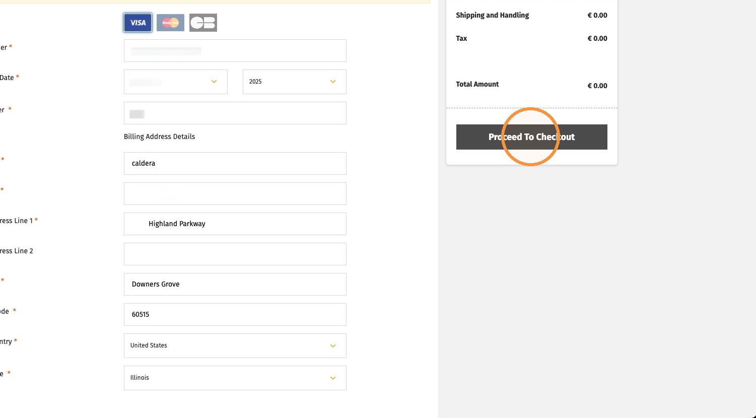Select the Visa card type icon
756x418 pixels.
(x=138, y=23)
